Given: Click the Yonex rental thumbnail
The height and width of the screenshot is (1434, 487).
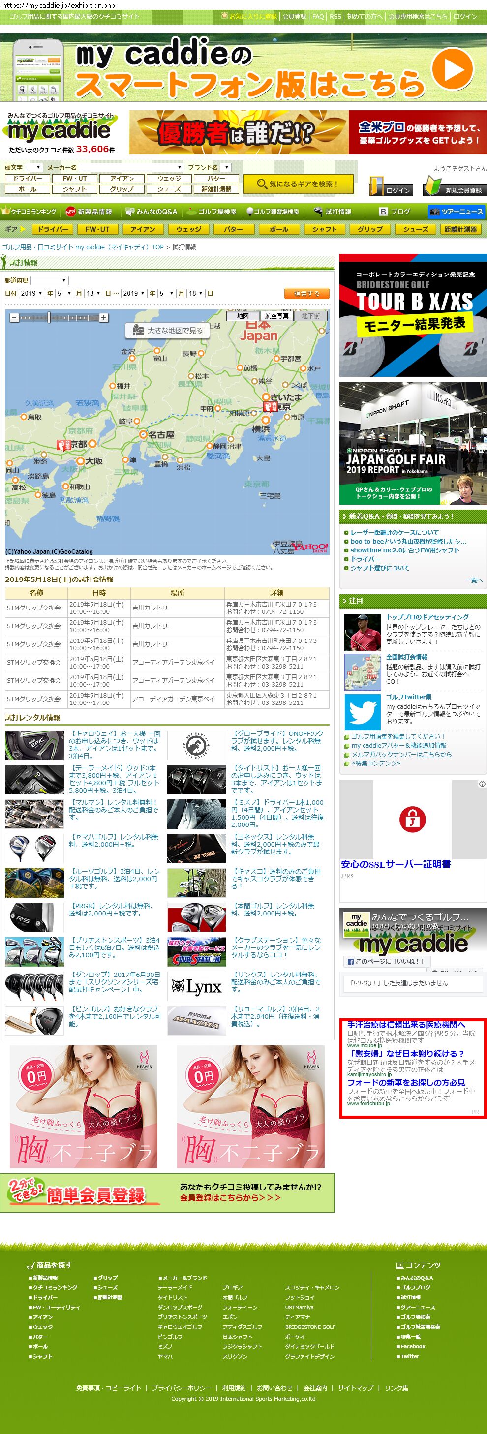Looking at the screenshot, I should pyautogui.click(x=196, y=849).
